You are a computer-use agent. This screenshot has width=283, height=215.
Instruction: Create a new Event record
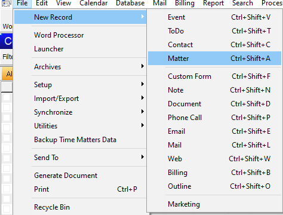point(214,17)
